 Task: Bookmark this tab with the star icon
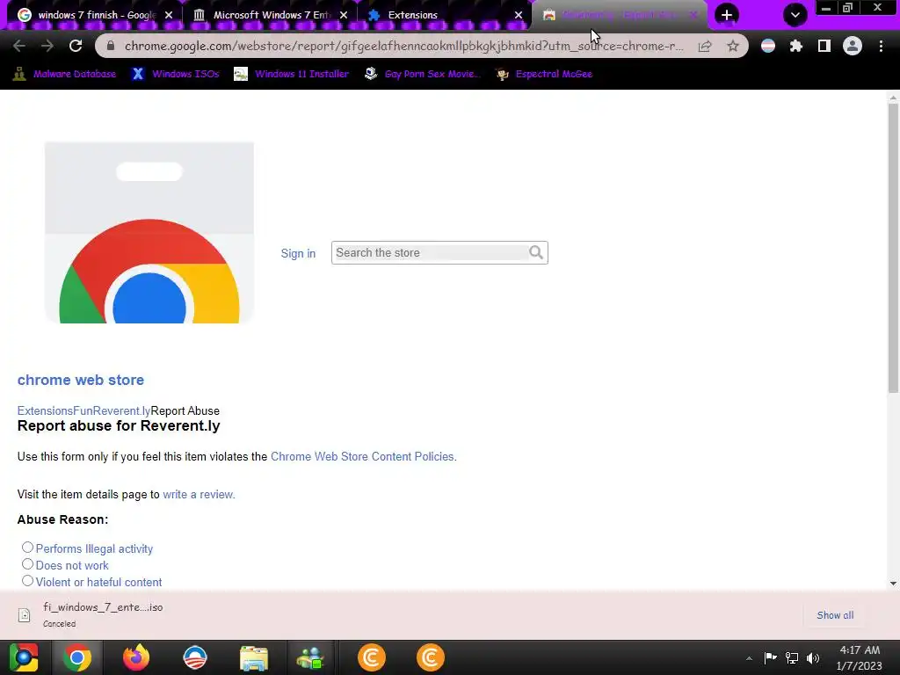(732, 46)
